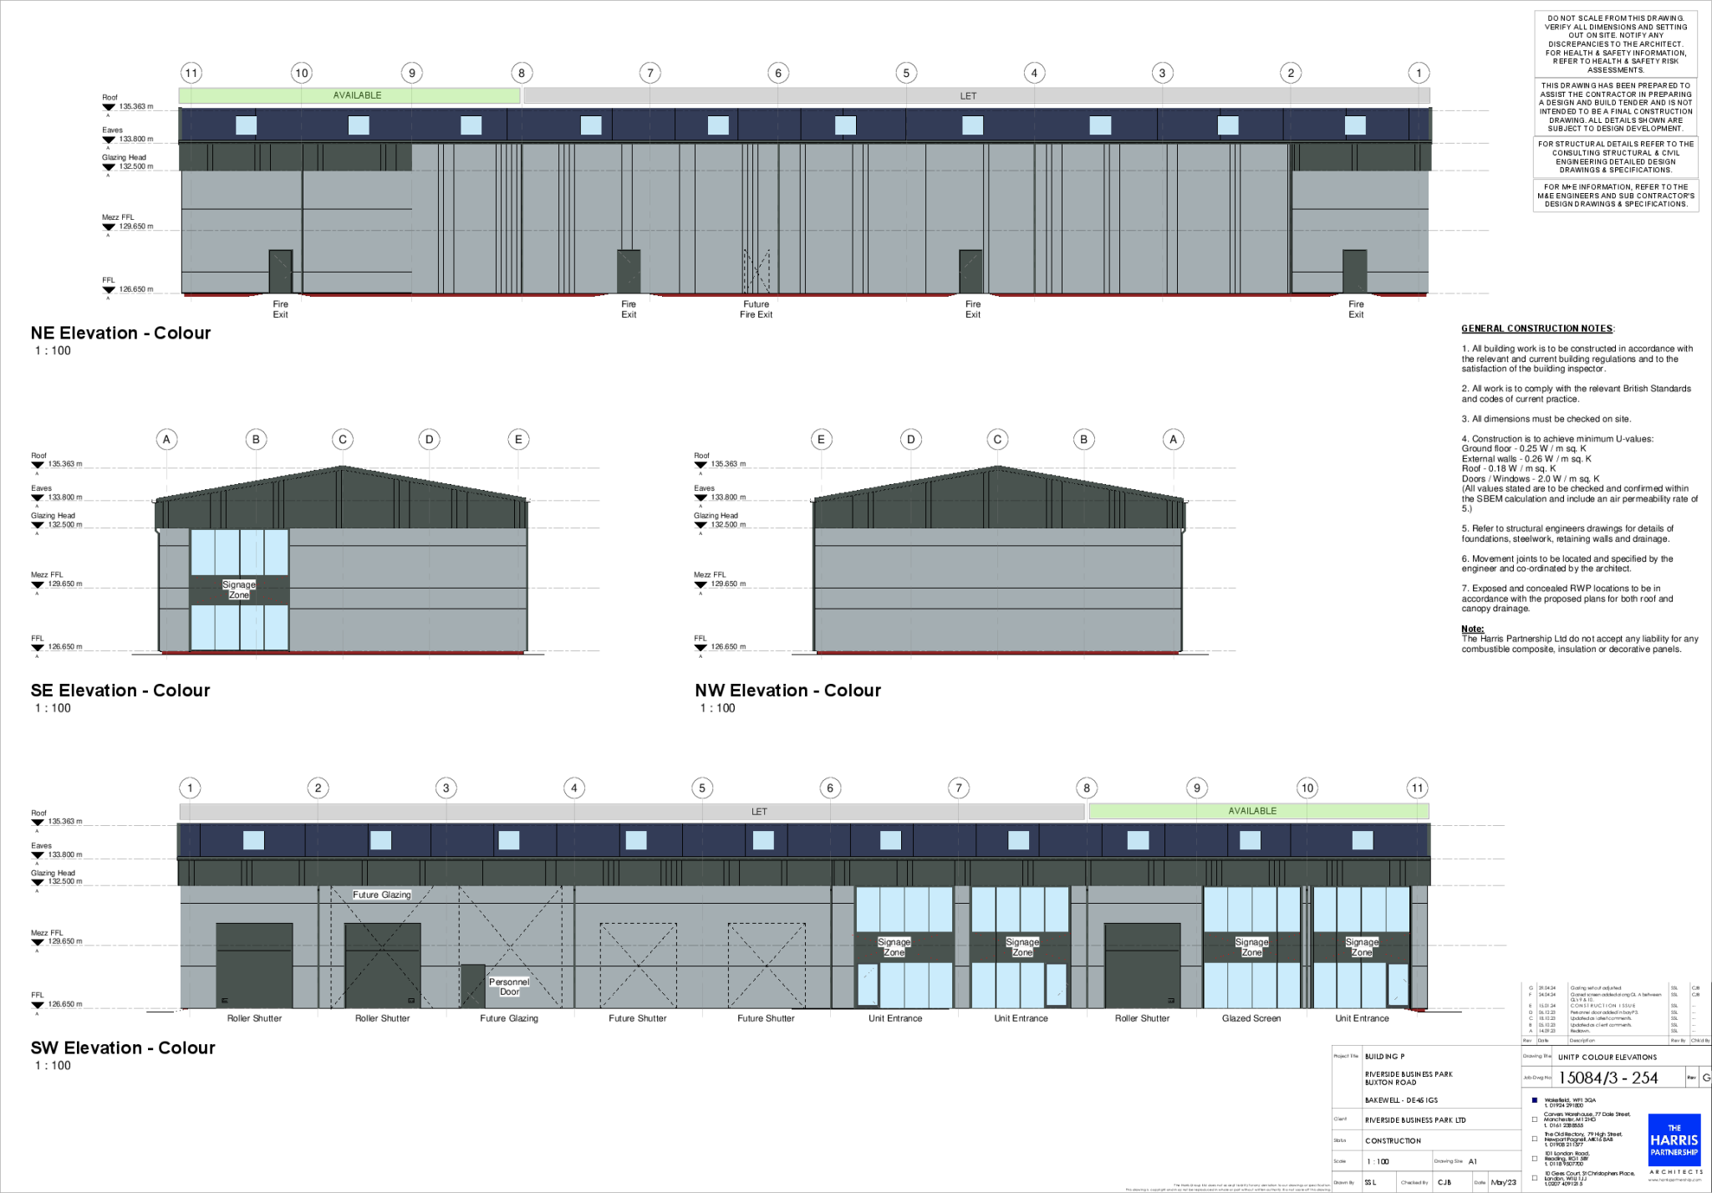1712x1193 pixels.
Task: Click Signage Zone label on SE Elevation
Action: (x=239, y=589)
